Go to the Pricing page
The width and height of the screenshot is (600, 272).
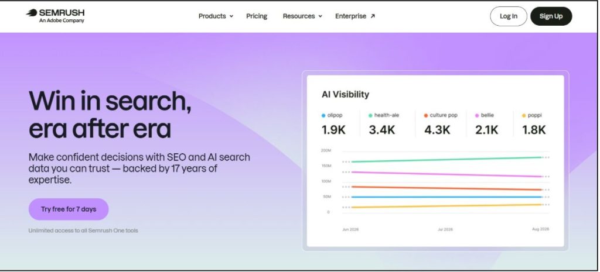(x=257, y=16)
